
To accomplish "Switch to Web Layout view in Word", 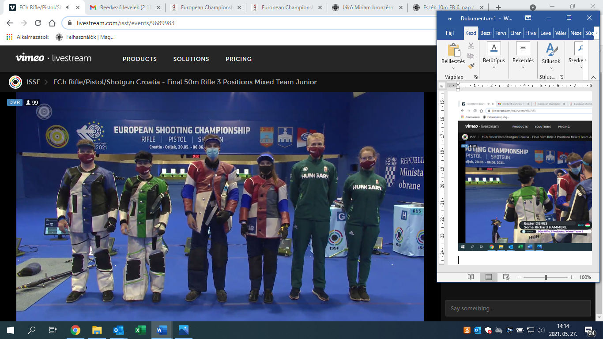I will click(x=506, y=277).
